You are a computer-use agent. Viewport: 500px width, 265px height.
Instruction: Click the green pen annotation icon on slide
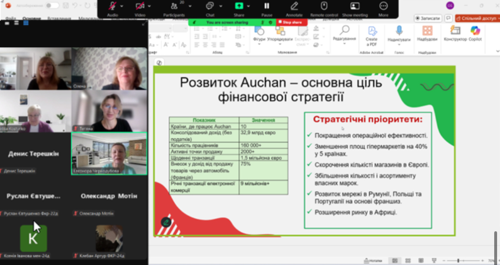point(166,222)
